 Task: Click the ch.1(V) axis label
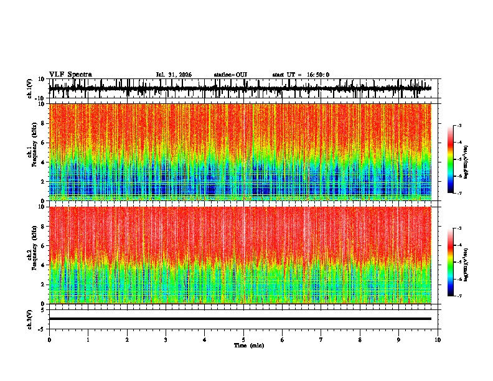pyautogui.click(x=30, y=88)
